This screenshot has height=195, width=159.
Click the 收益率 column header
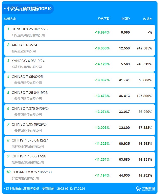(x=148, y=19)
